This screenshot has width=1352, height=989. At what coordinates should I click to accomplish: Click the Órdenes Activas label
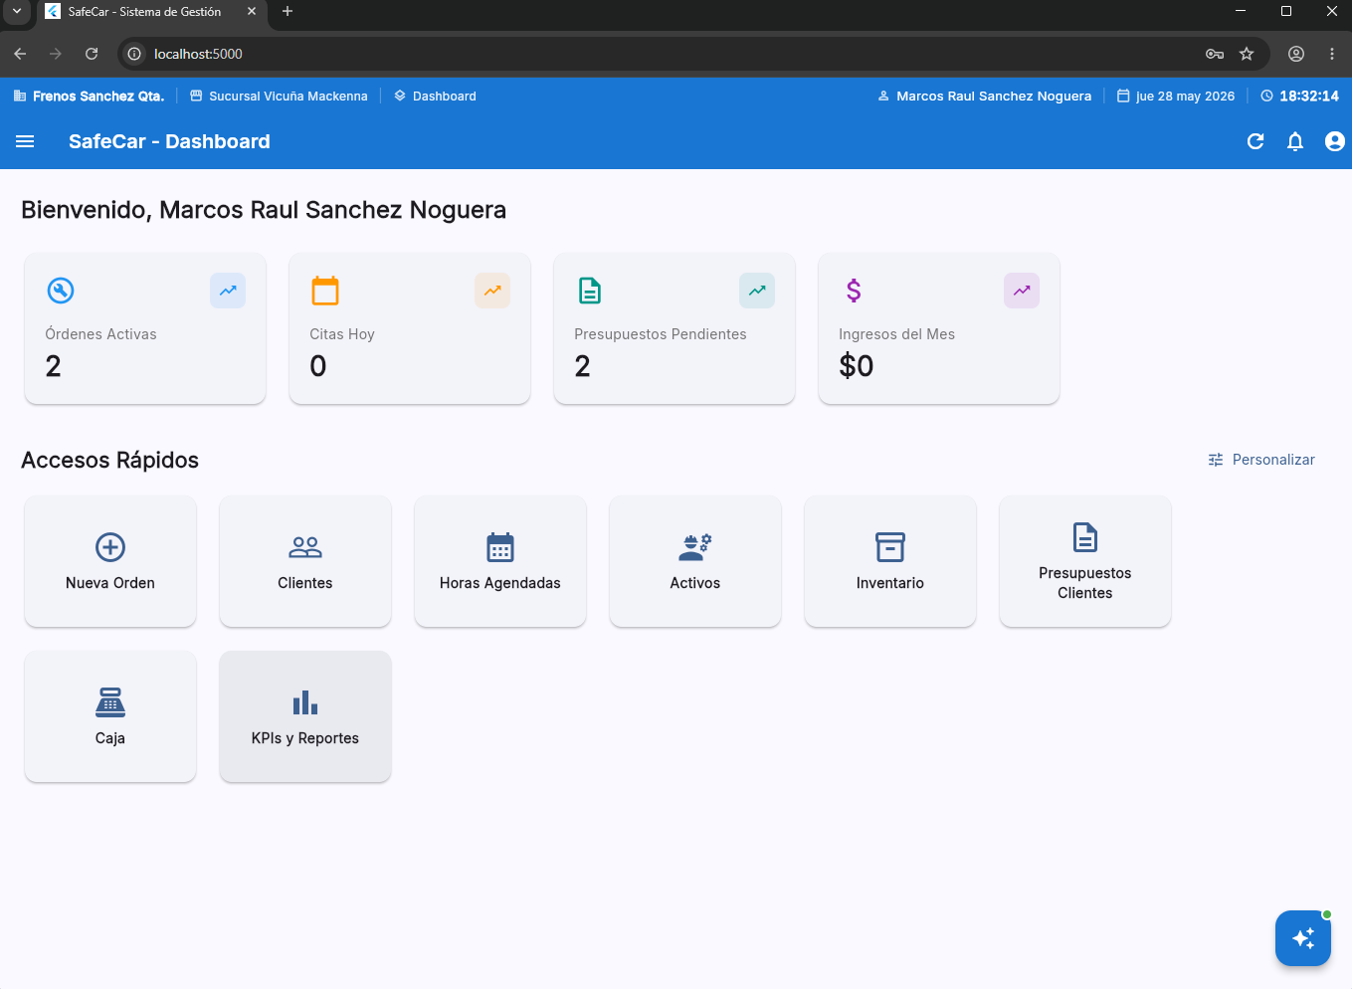[101, 334]
